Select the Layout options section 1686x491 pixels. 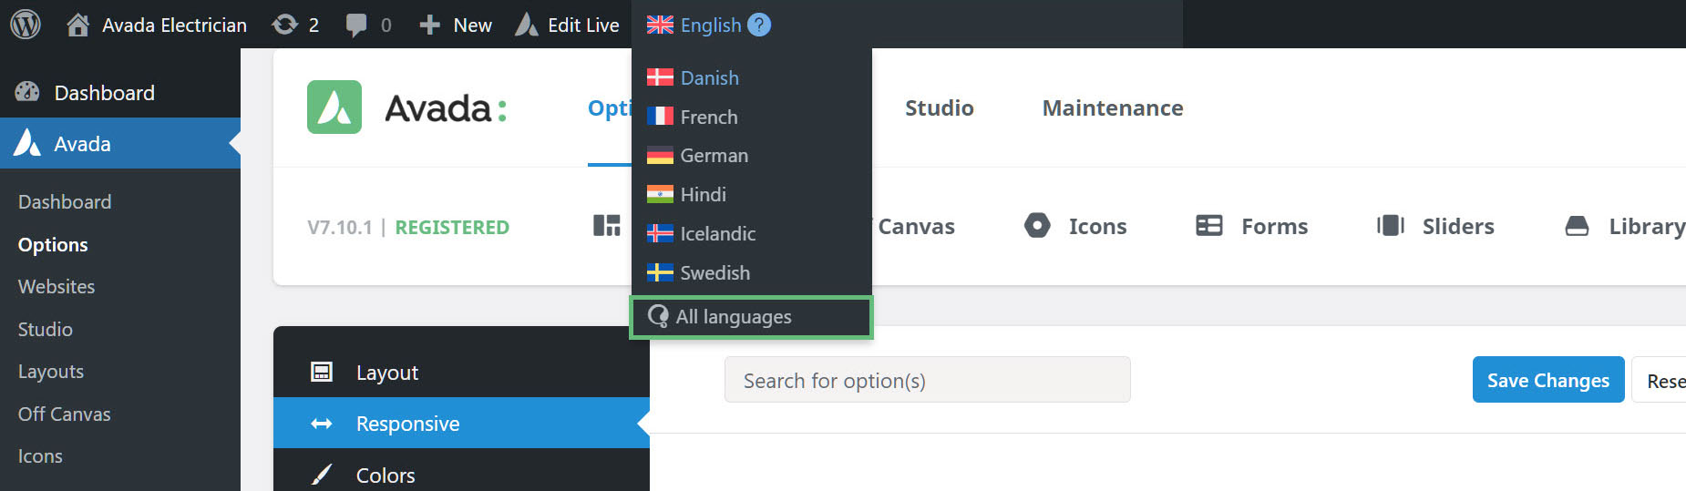(x=461, y=372)
